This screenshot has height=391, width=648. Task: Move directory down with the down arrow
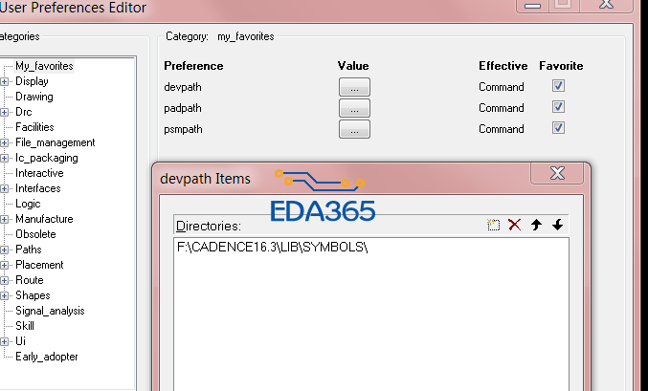[x=557, y=225]
